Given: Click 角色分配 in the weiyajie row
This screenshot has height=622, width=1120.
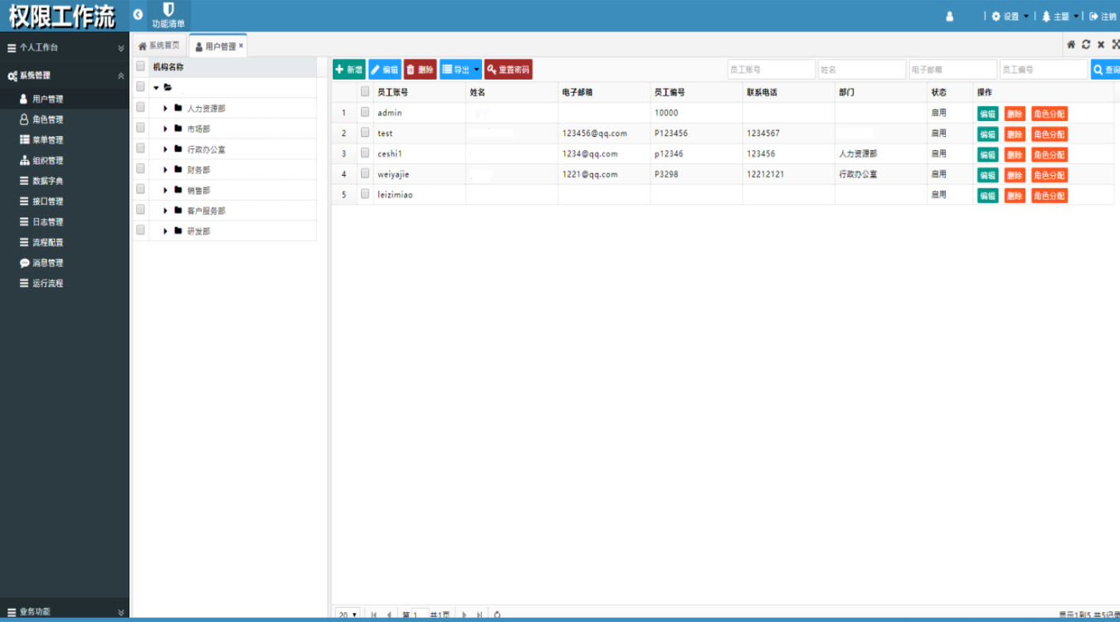Looking at the screenshot, I should 1049,175.
